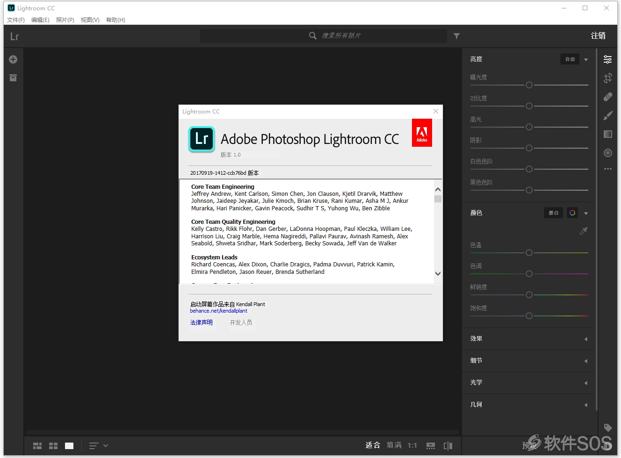621x458 pixels.
Task: Pick white balance with eyedropper tool
Action: coord(584,231)
